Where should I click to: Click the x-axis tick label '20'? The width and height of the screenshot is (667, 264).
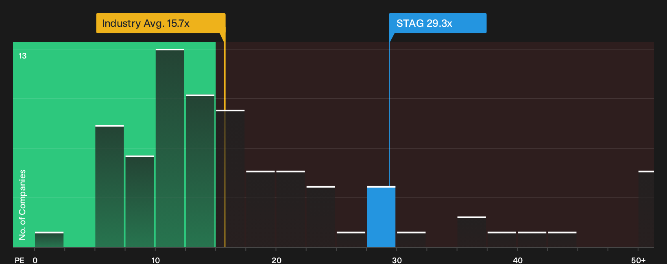[x=276, y=260]
